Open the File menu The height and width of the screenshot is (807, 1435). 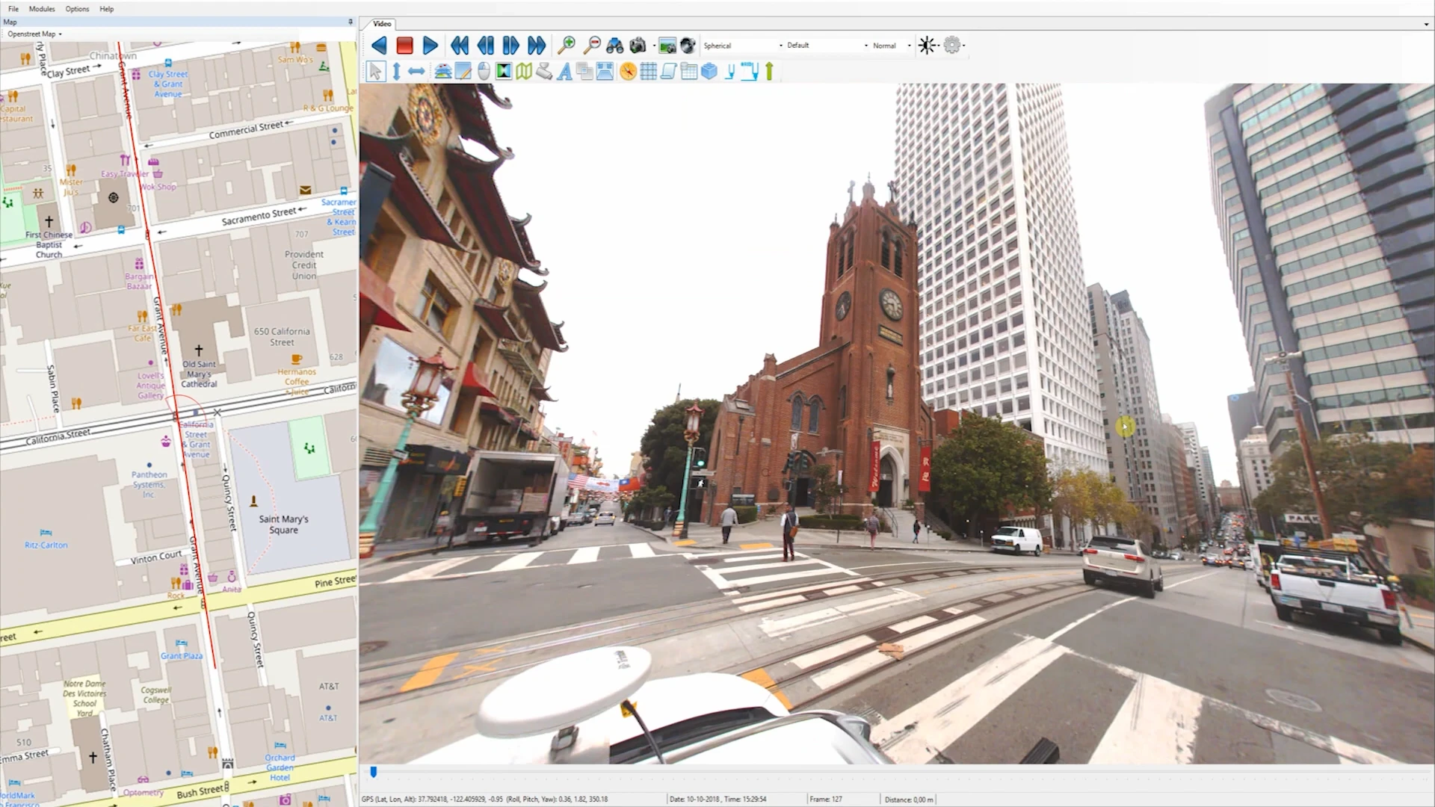click(13, 9)
